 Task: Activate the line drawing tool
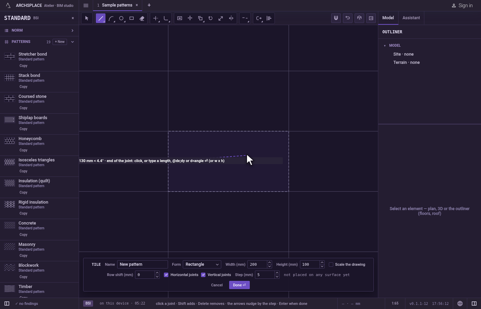tap(101, 18)
